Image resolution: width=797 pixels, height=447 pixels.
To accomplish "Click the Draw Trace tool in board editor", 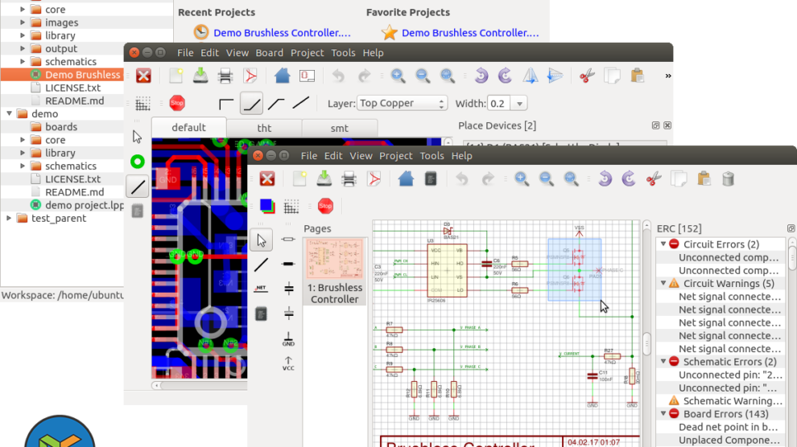I will coord(137,187).
